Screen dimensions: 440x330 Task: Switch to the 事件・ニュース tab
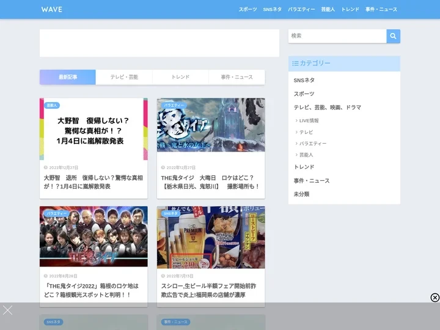tap(237, 77)
